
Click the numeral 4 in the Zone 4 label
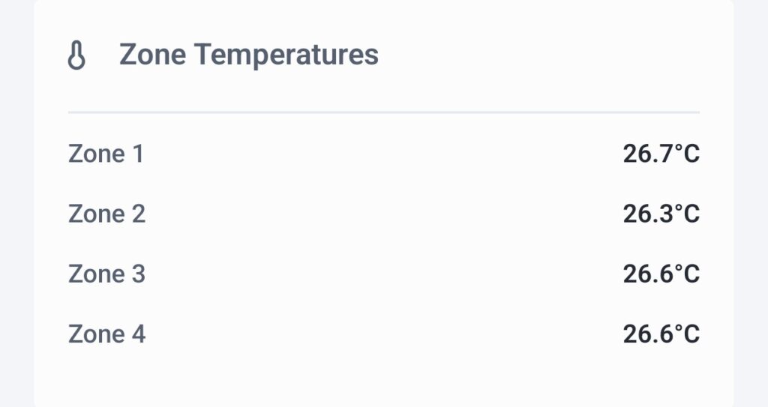tap(138, 334)
